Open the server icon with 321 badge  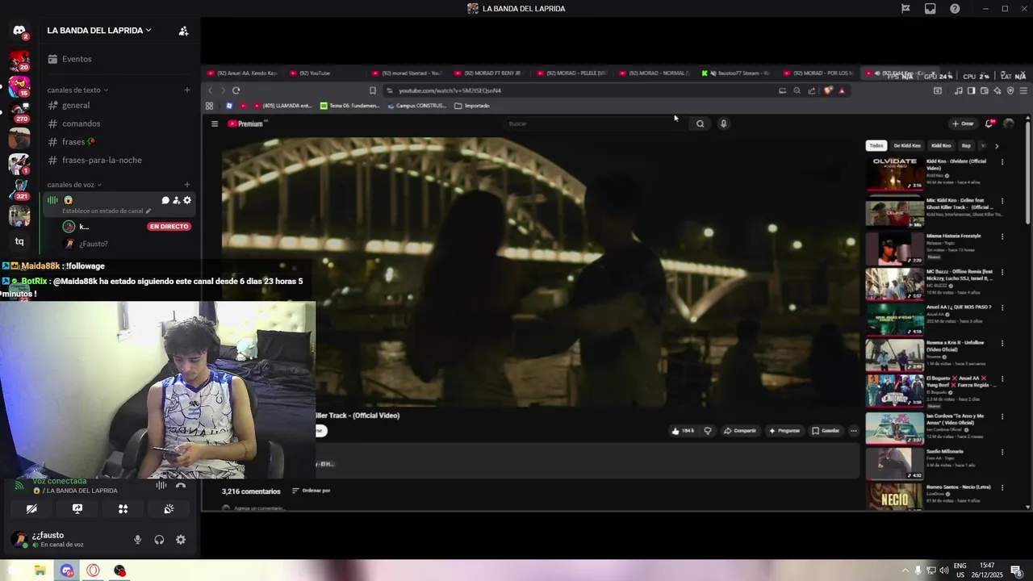(x=19, y=189)
